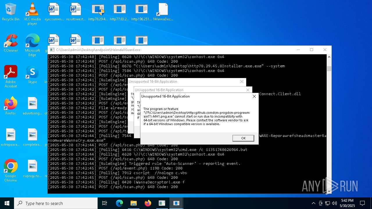
Task: Select the cupregiste image file icon
Action: [32, 169]
